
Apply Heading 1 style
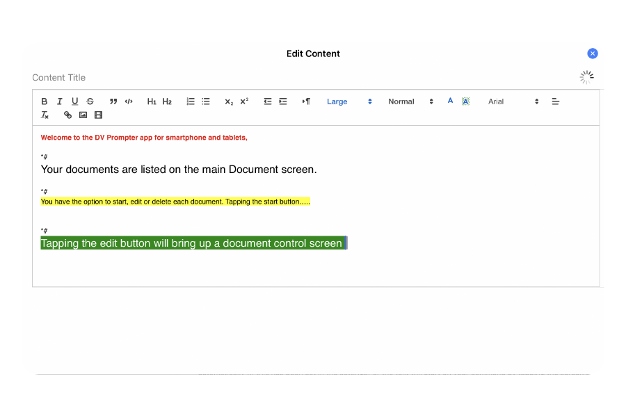(x=152, y=101)
